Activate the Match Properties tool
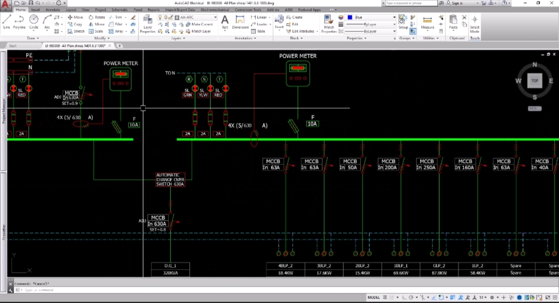 pos(329,24)
